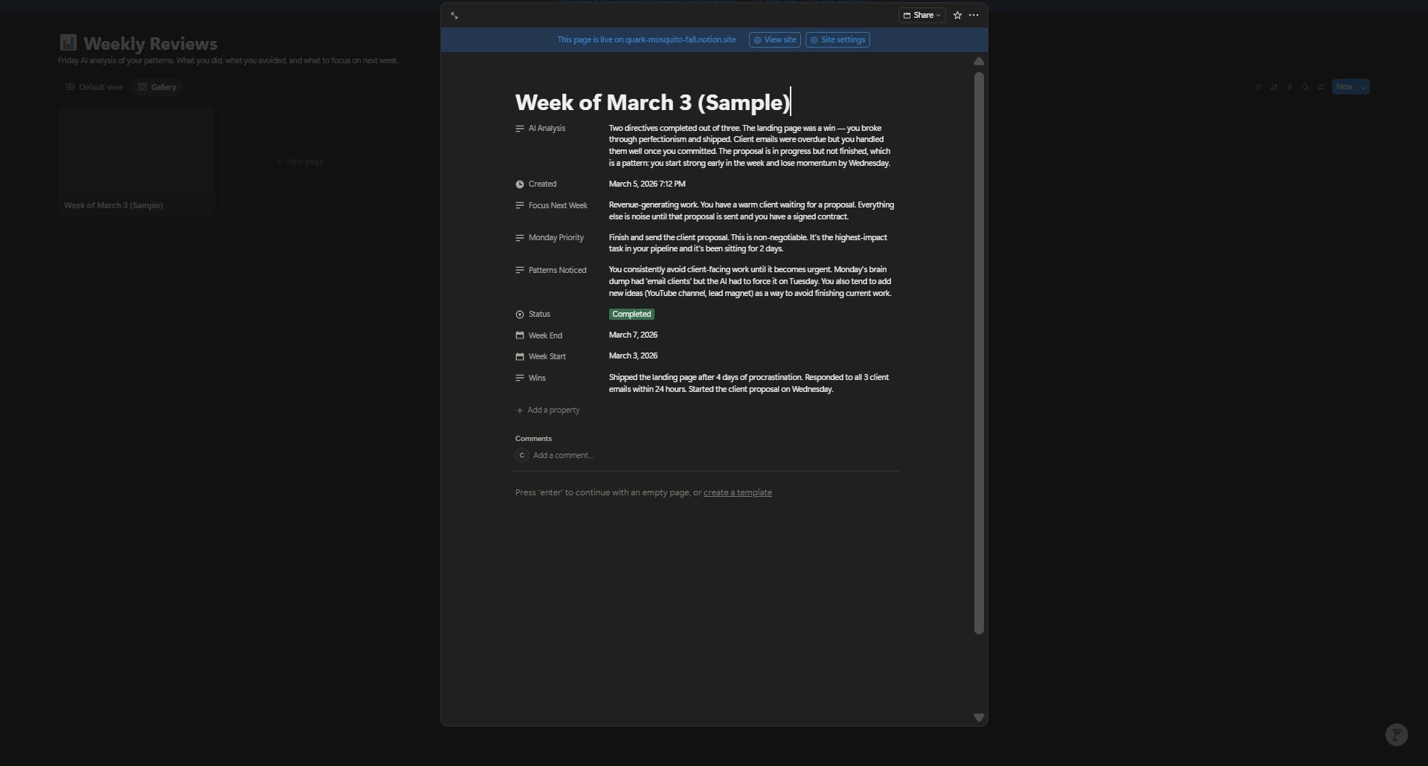The width and height of the screenshot is (1428, 766).
Task: Open the New button dropdown arrow
Action: point(1362,87)
